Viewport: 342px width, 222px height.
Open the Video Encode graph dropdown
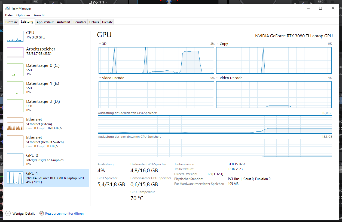tap(100, 78)
